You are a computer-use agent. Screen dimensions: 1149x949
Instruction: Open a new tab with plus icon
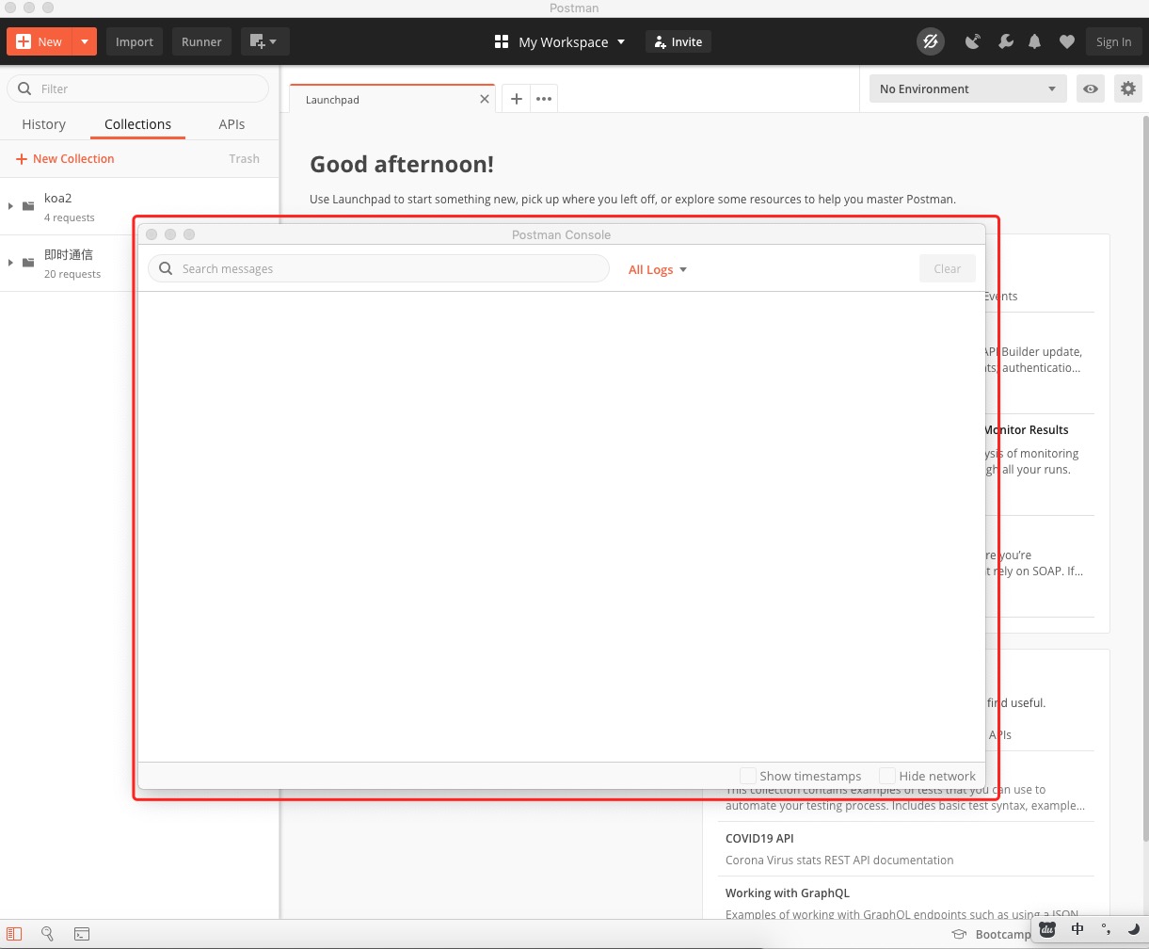[516, 99]
